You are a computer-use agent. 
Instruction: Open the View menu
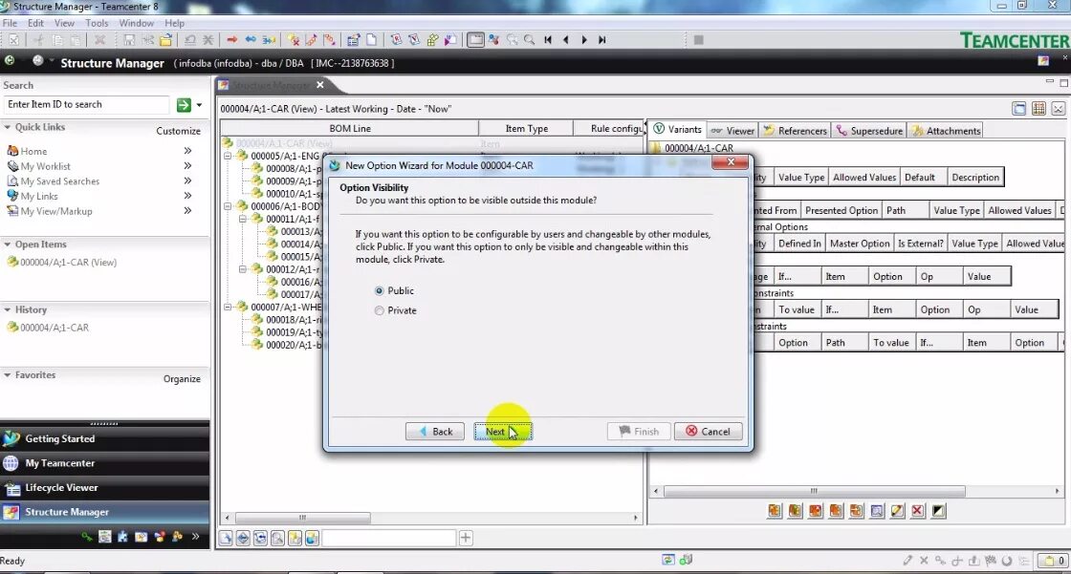[x=64, y=23]
